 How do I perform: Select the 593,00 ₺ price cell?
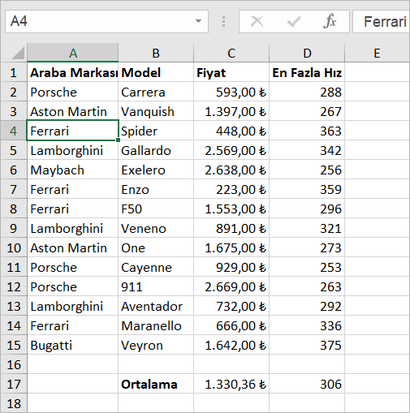tap(231, 92)
